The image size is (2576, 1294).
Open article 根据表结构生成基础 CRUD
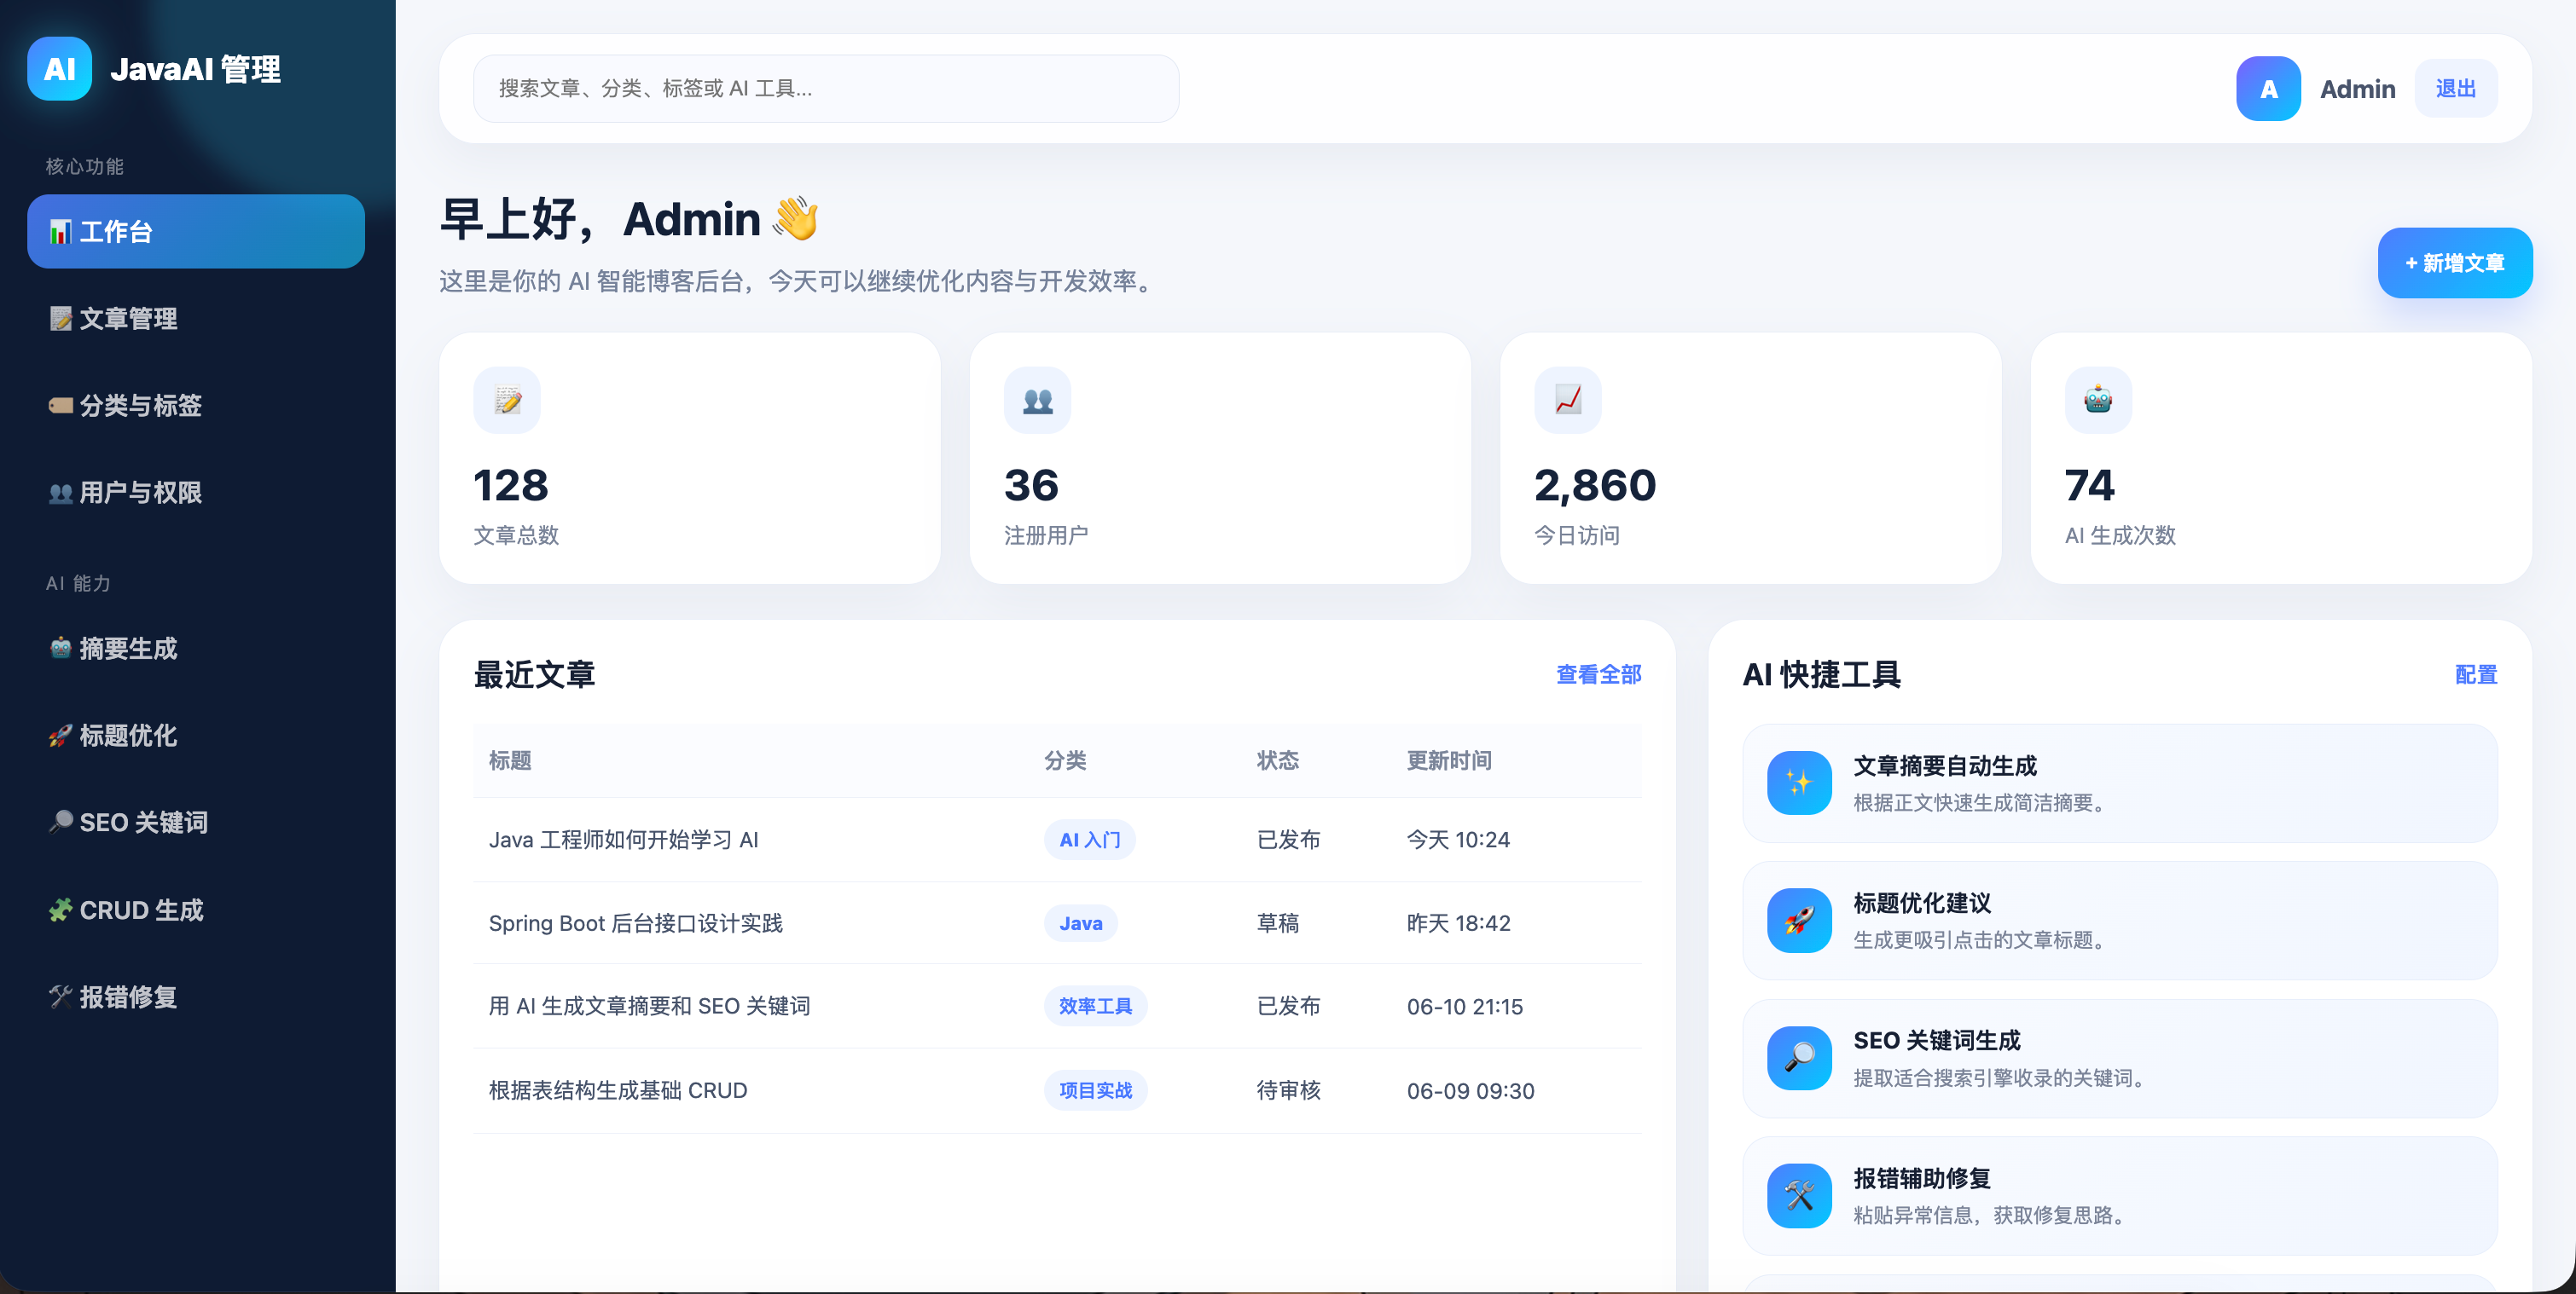[617, 1090]
